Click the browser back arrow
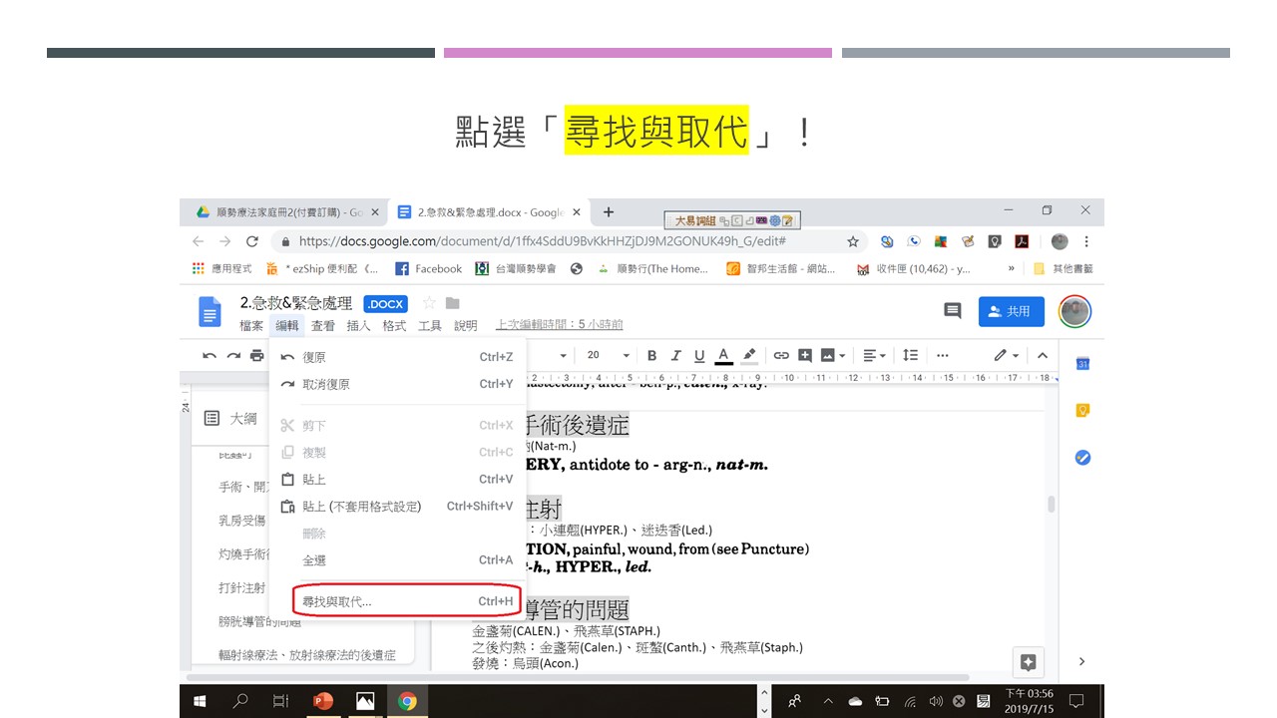 pyautogui.click(x=198, y=241)
